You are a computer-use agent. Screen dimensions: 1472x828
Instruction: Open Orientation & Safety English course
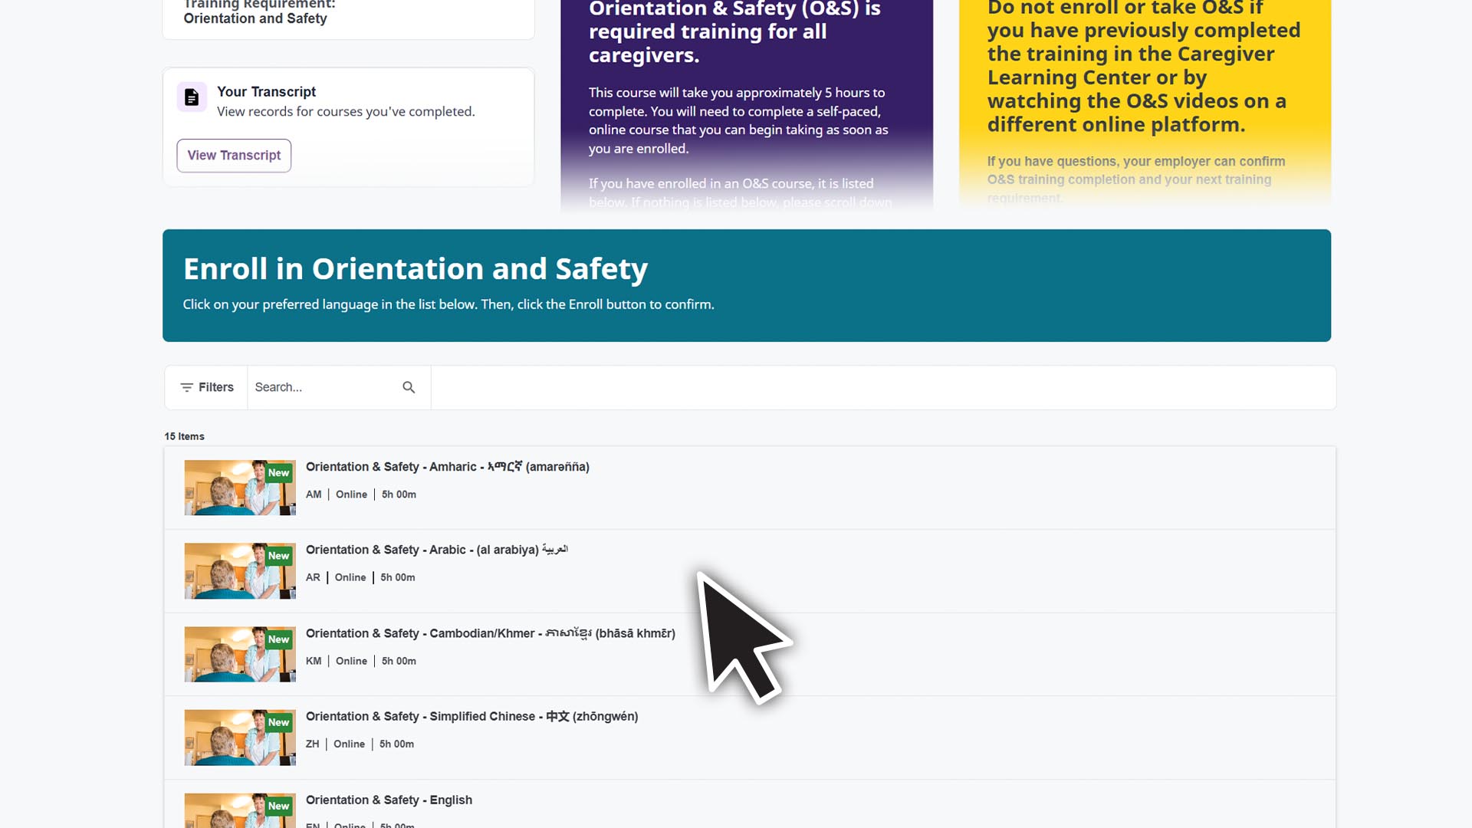click(389, 800)
